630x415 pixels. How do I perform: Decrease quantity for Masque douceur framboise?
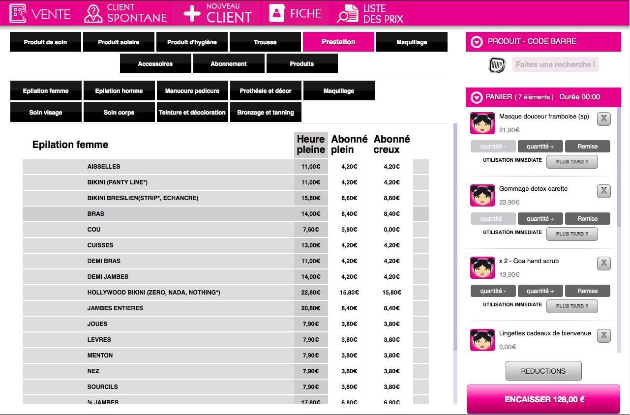click(x=493, y=146)
